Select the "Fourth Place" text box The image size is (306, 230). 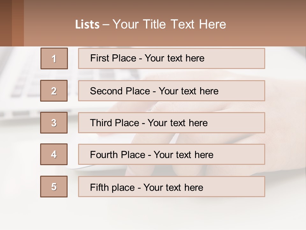(x=171, y=154)
